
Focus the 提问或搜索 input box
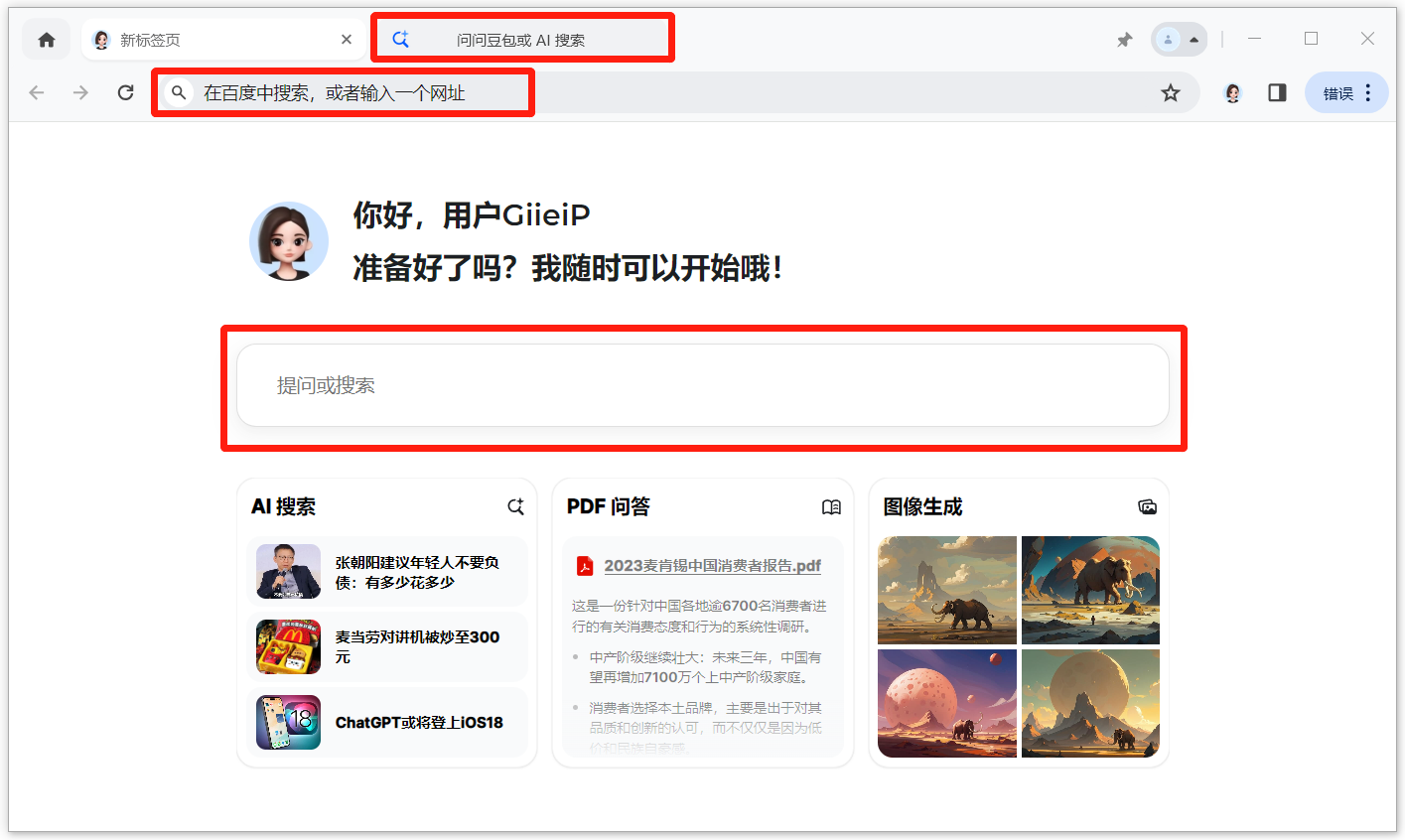pyautogui.click(x=703, y=385)
